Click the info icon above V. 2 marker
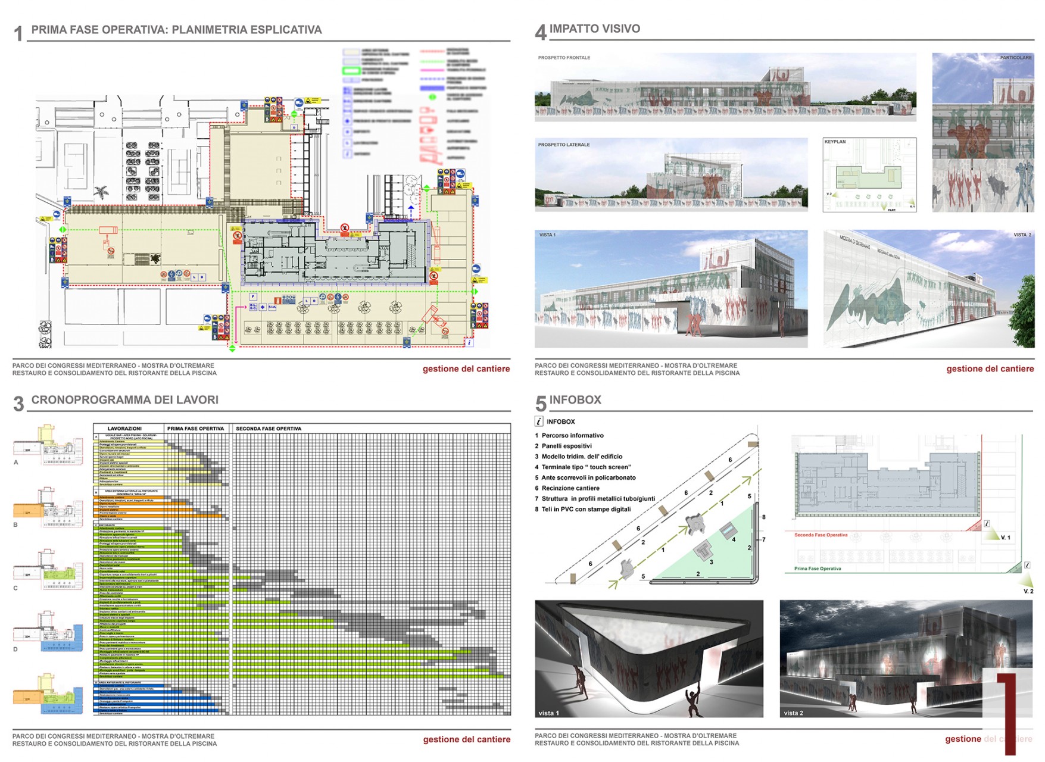The image size is (1045, 762). 1027,565
